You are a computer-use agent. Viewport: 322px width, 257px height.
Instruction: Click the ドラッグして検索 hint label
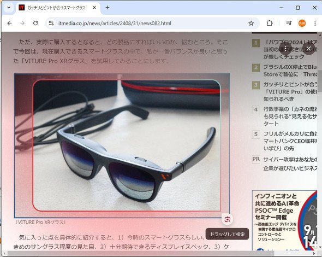click(x=228, y=234)
